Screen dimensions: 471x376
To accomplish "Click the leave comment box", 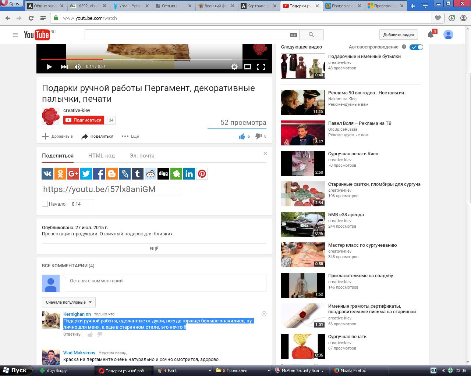I will coord(166,283).
